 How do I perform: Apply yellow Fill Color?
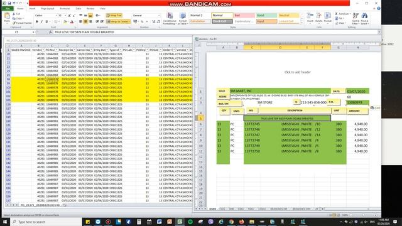point(65,22)
